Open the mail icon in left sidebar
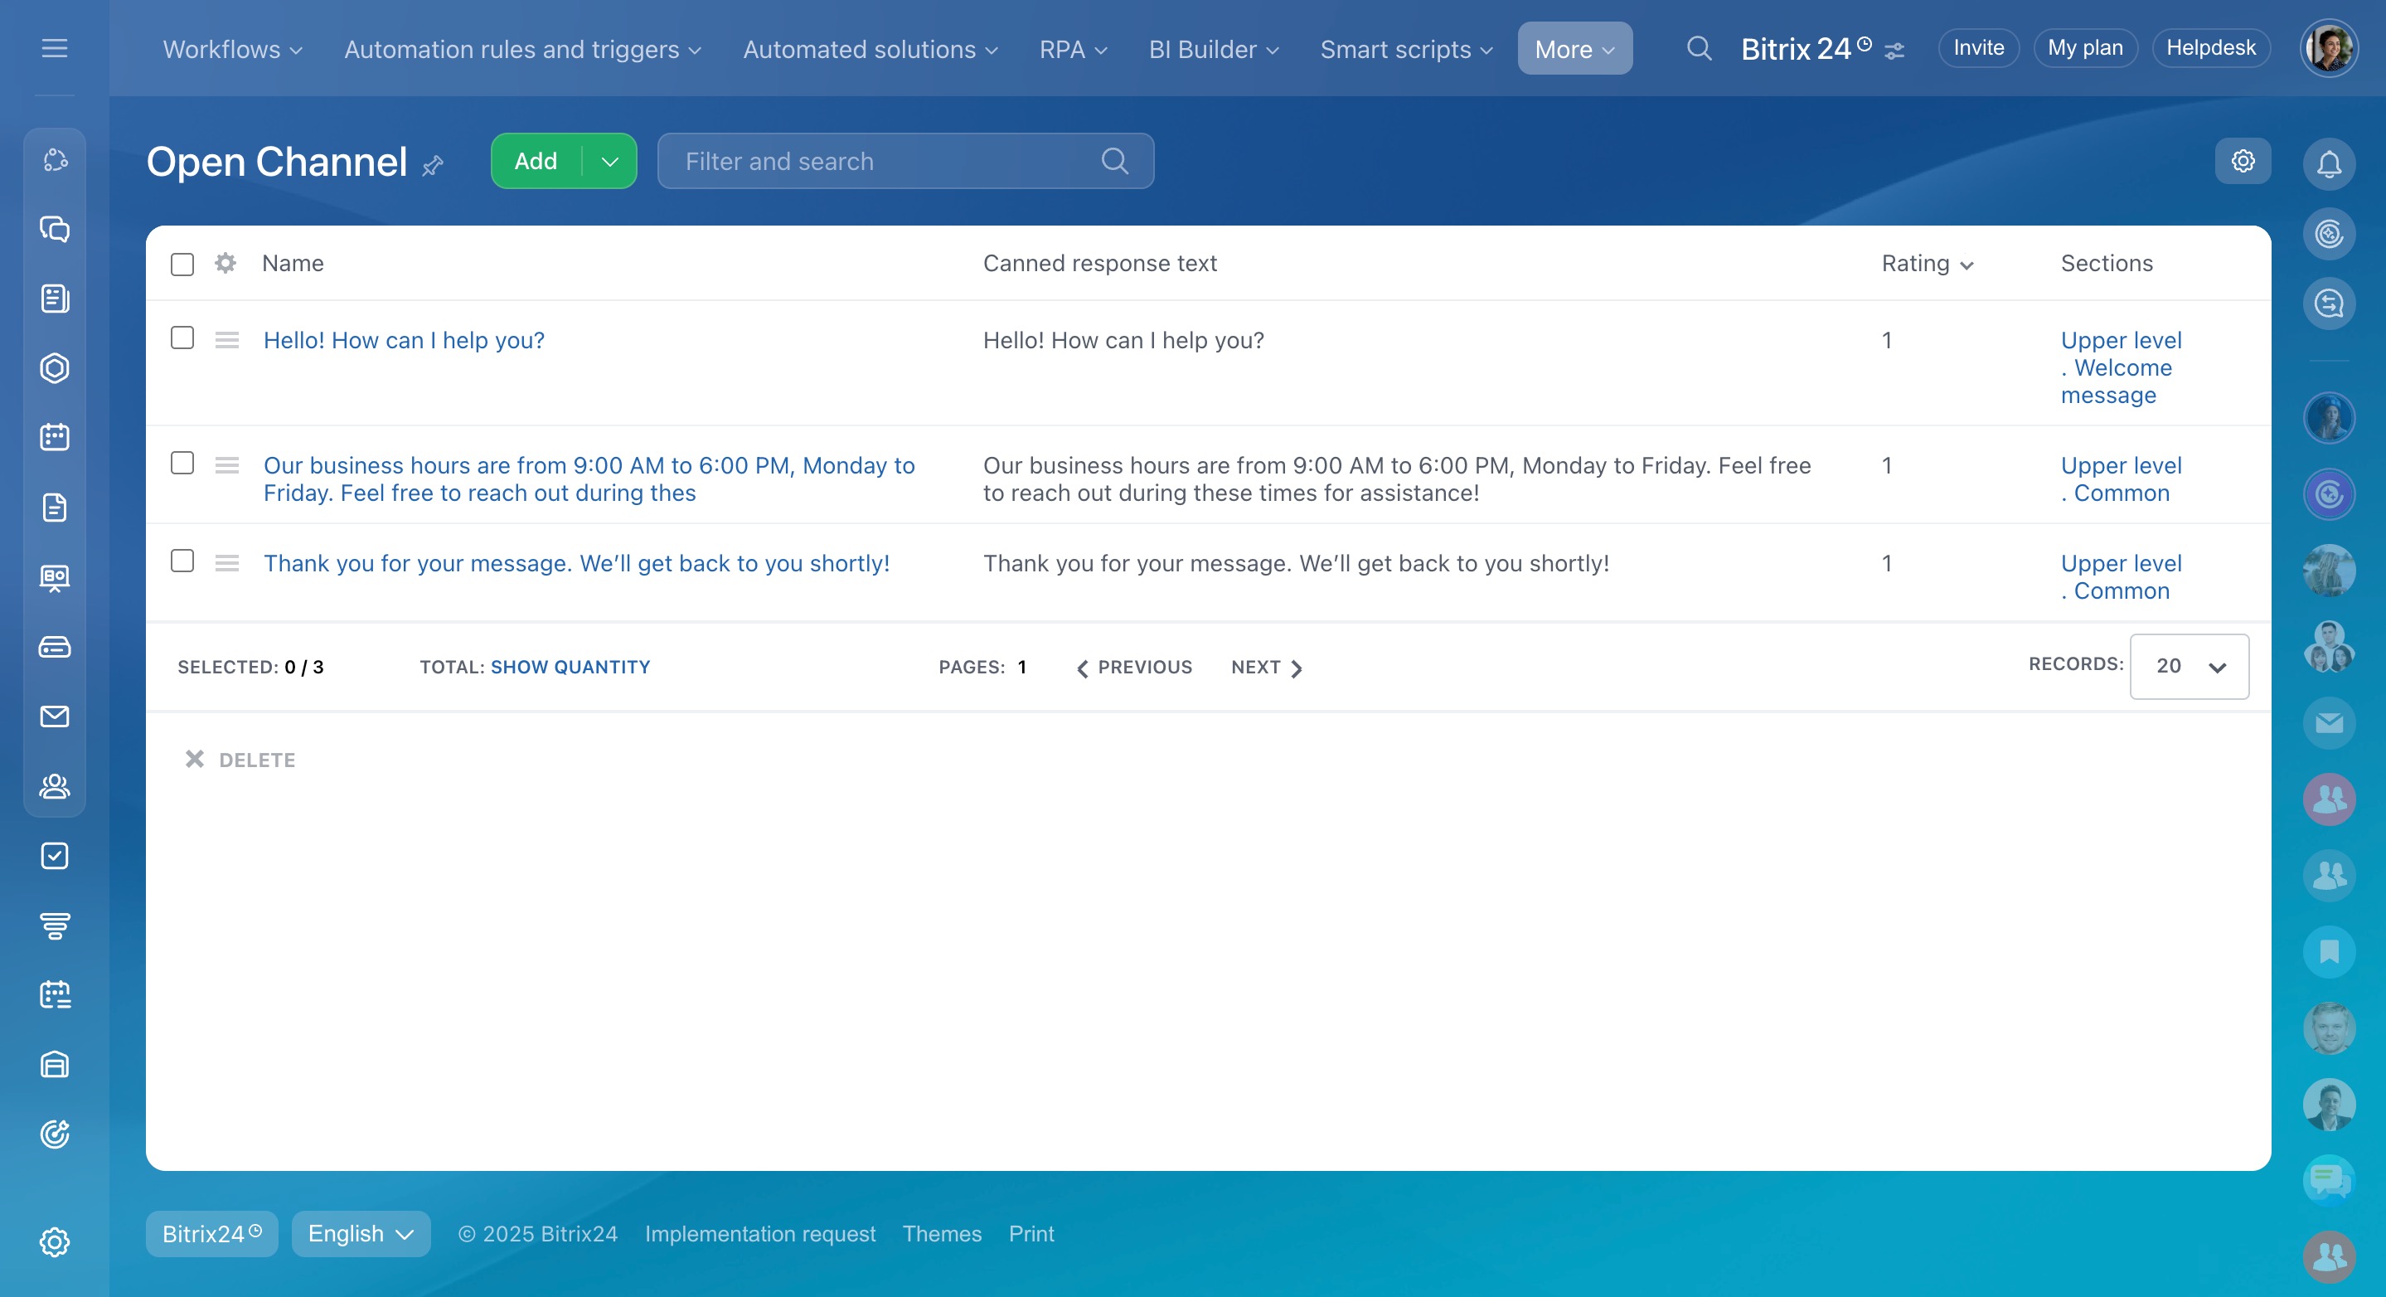Viewport: 2386px width, 1297px height. coord(55,717)
